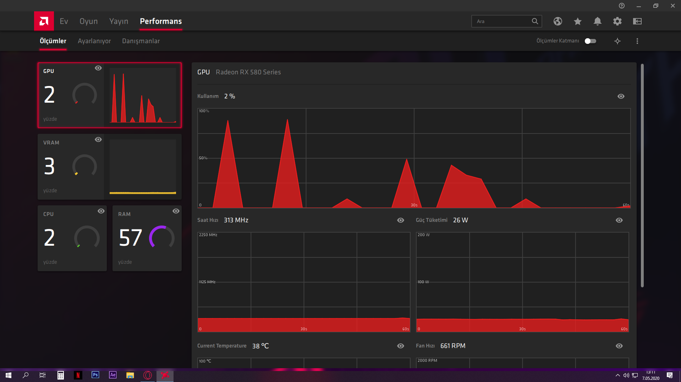Open the network icon in system tray
Image resolution: width=681 pixels, height=382 pixels.
coord(635,375)
